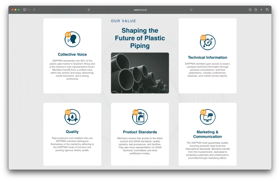Click the Collective Voice speaking head icon
Screen dimensions: 280x181
tap(72, 39)
